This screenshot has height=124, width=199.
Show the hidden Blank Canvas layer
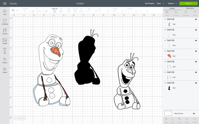[194, 113]
